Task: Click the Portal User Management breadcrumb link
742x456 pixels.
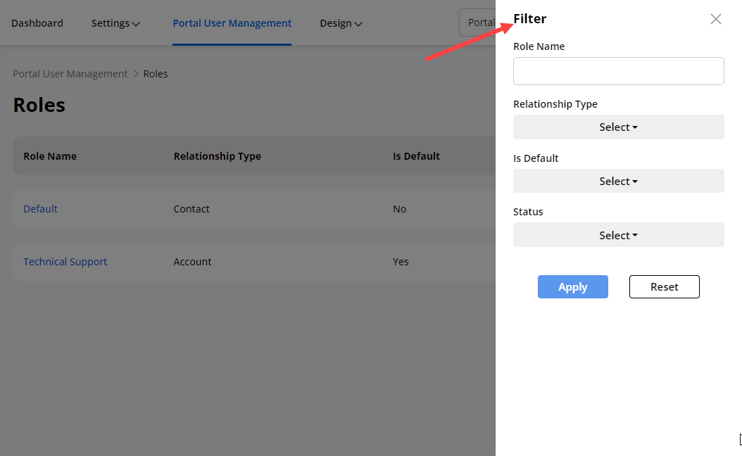Action: click(70, 74)
